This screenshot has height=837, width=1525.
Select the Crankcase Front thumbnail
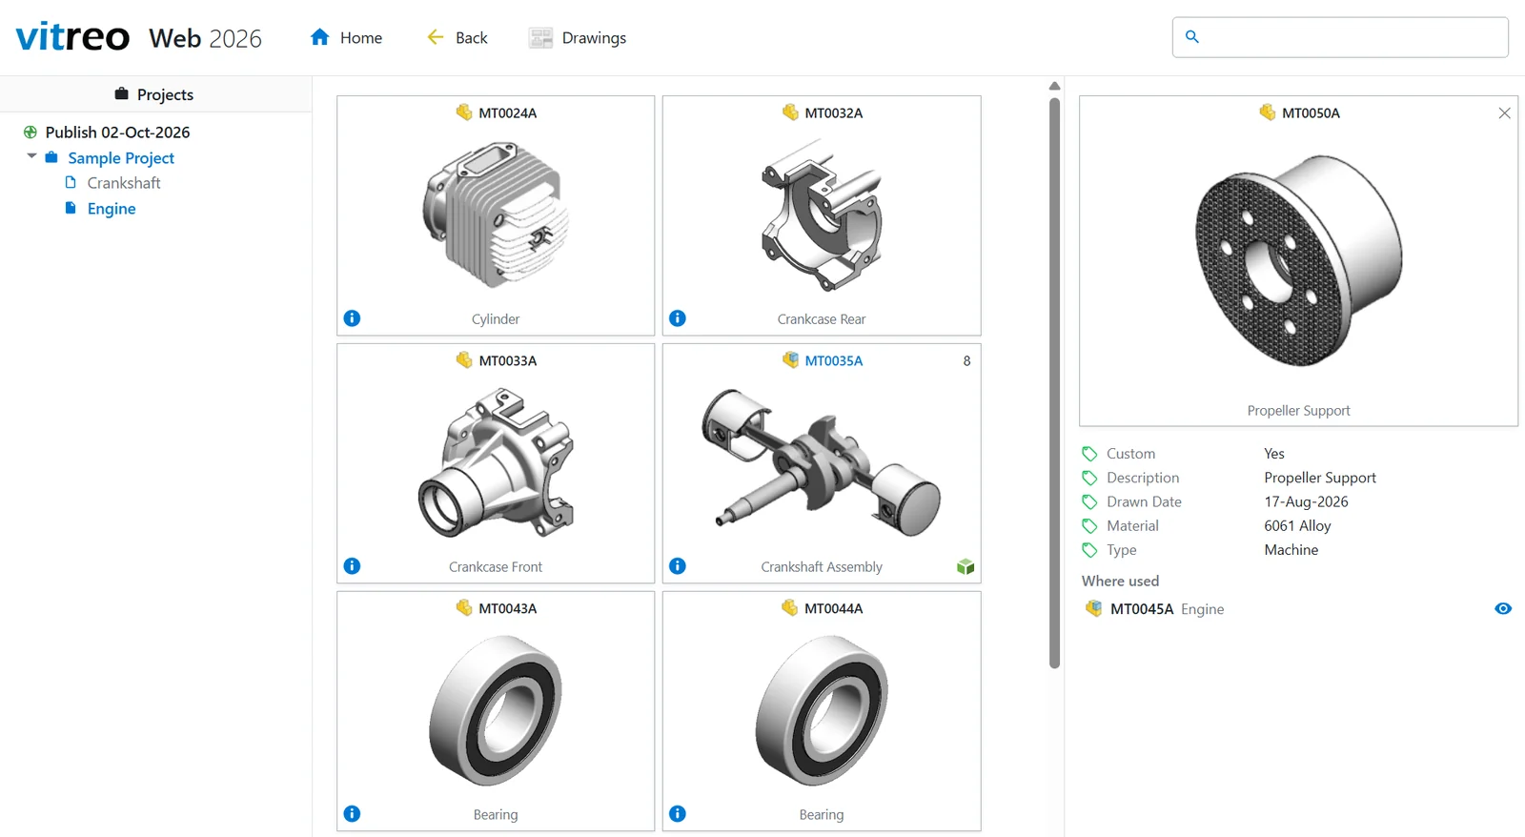(x=496, y=463)
